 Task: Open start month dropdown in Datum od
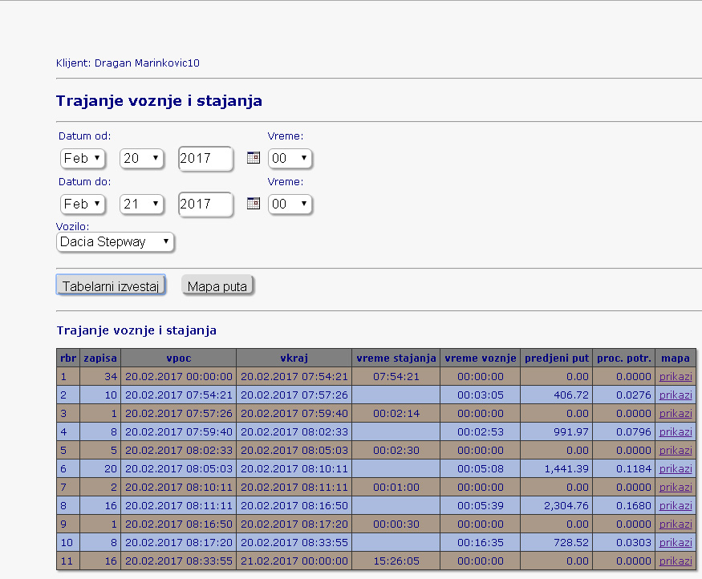(x=83, y=159)
